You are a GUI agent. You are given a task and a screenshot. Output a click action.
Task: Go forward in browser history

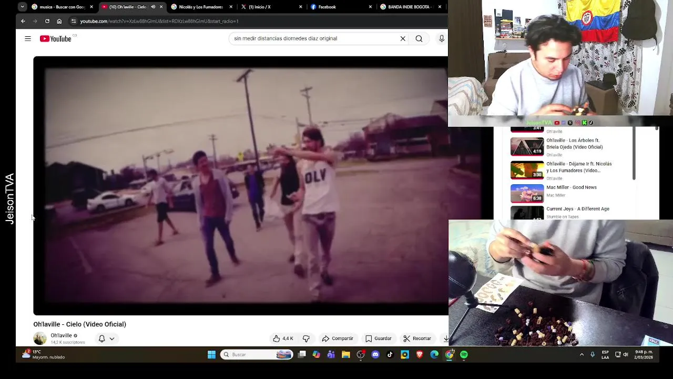pos(35,21)
